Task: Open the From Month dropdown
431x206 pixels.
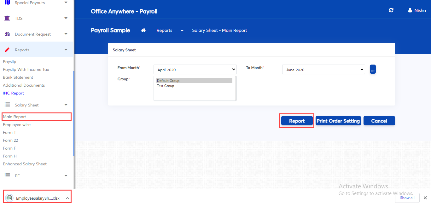Action: pos(195,70)
